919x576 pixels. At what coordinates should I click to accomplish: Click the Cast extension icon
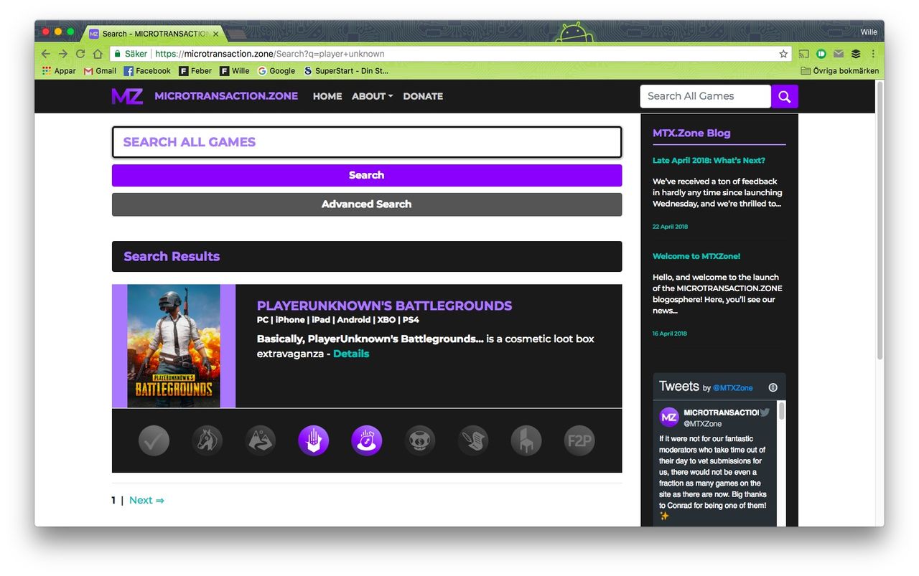click(x=804, y=54)
